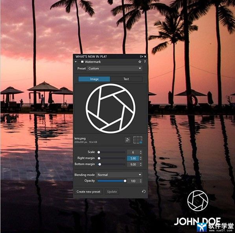The height and width of the screenshot is (233, 235).
Task: Enable the Watermark checkbox
Action: click(x=82, y=62)
